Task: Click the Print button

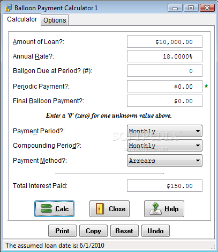Action: pos(62,231)
